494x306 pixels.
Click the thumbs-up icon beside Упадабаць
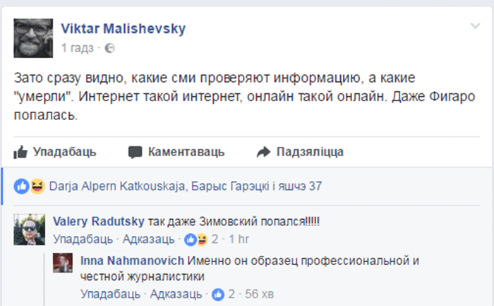pyautogui.click(x=21, y=152)
